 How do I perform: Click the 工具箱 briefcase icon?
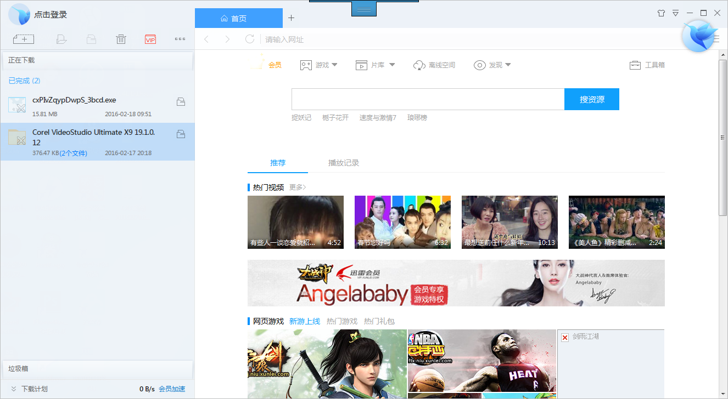(x=635, y=65)
